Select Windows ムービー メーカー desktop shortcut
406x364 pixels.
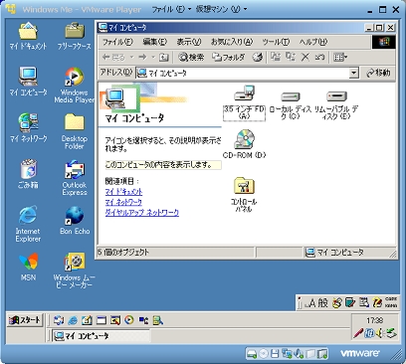click(x=75, y=270)
